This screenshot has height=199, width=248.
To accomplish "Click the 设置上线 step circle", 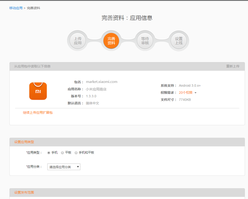I will point(179,41).
